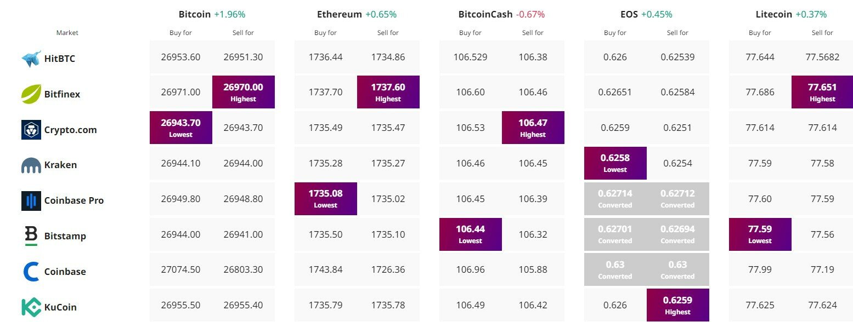Click the Lowest Litecoin buy 77.59 cell
853x322 pixels.
tap(759, 234)
